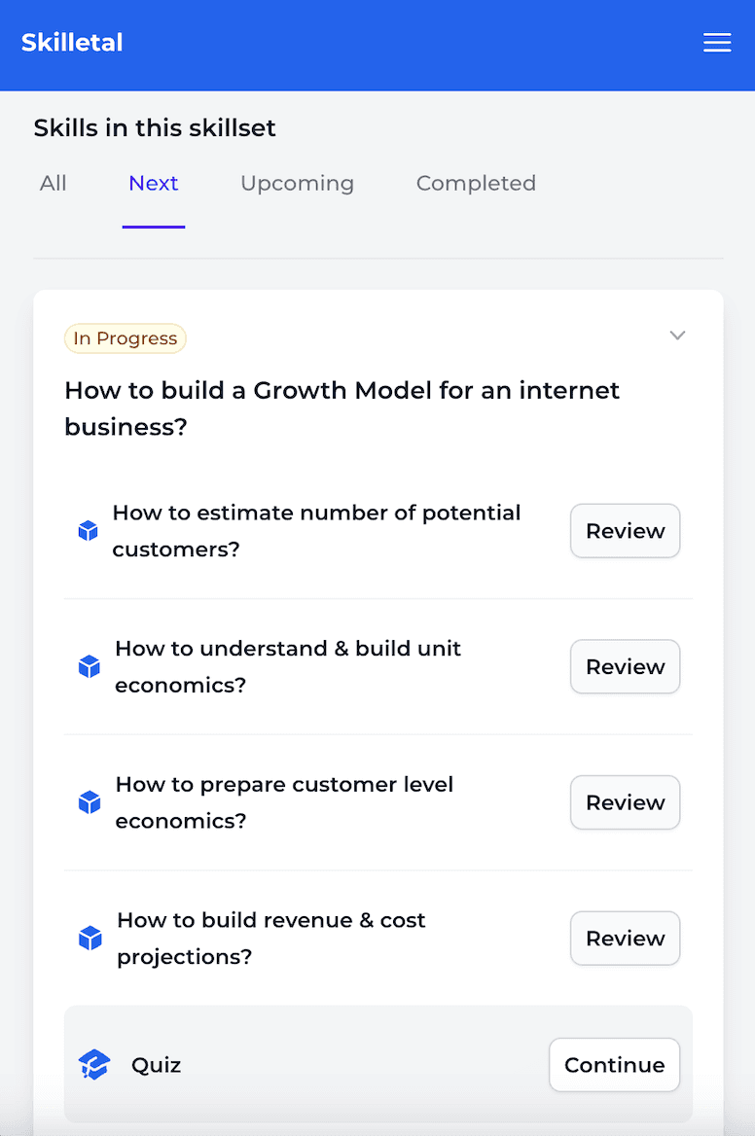Open the hamburger menu icon
This screenshot has height=1136, width=755.
pos(717,44)
